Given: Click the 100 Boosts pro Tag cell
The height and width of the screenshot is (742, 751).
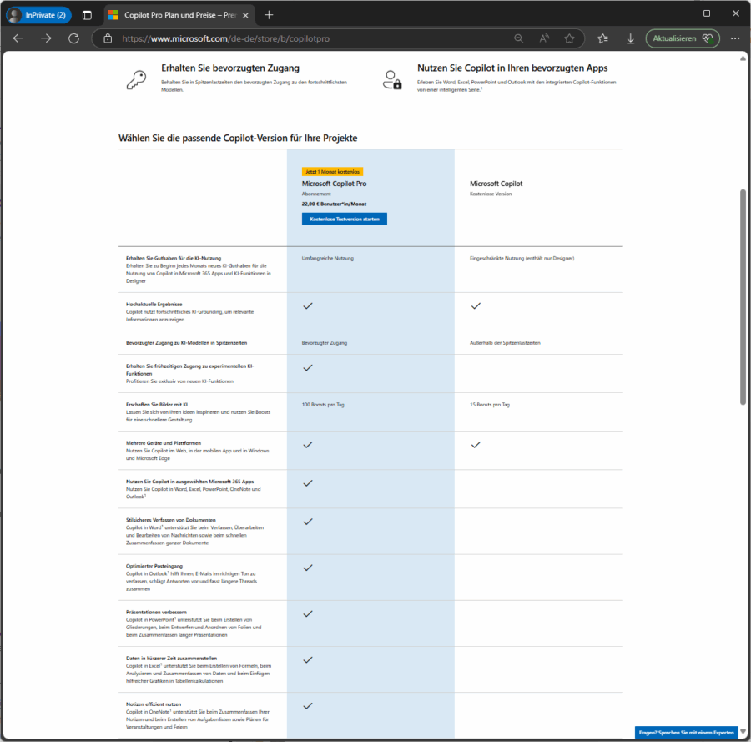Looking at the screenshot, I should click(323, 405).
